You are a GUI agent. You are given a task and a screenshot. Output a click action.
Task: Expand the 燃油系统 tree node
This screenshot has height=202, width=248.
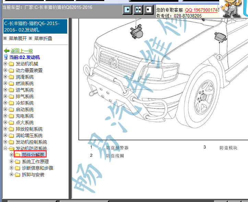(5, 83)
